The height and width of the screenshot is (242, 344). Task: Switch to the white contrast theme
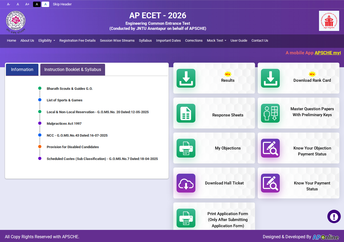[45, 4]
